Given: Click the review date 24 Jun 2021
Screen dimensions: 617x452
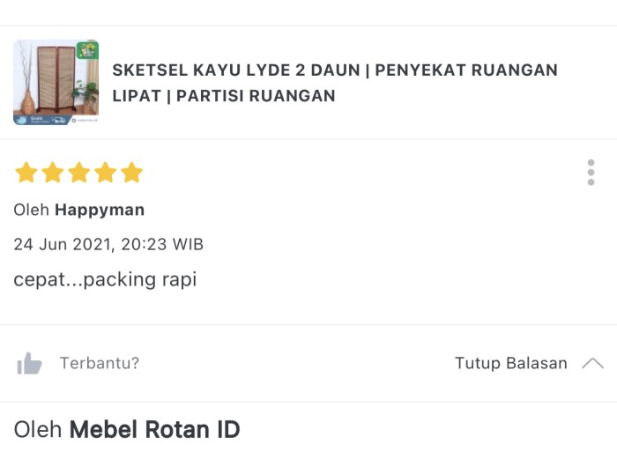Looking at the screenshot, I should [x=63, y=244].
